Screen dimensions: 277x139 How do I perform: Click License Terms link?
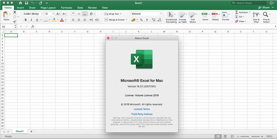pyautogui.click(x=142, y=109)
